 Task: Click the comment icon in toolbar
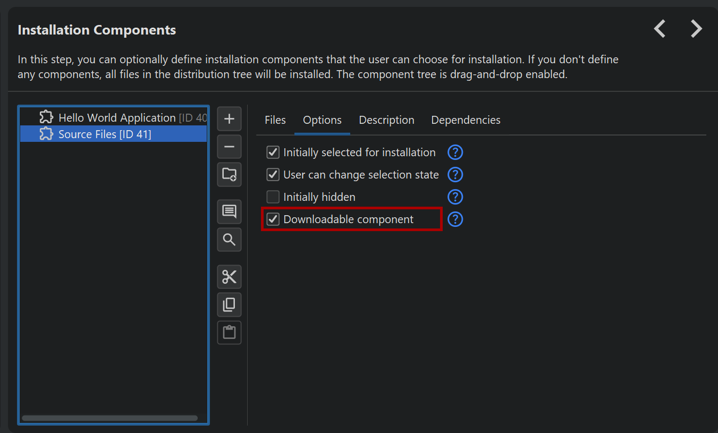(229, 212)
